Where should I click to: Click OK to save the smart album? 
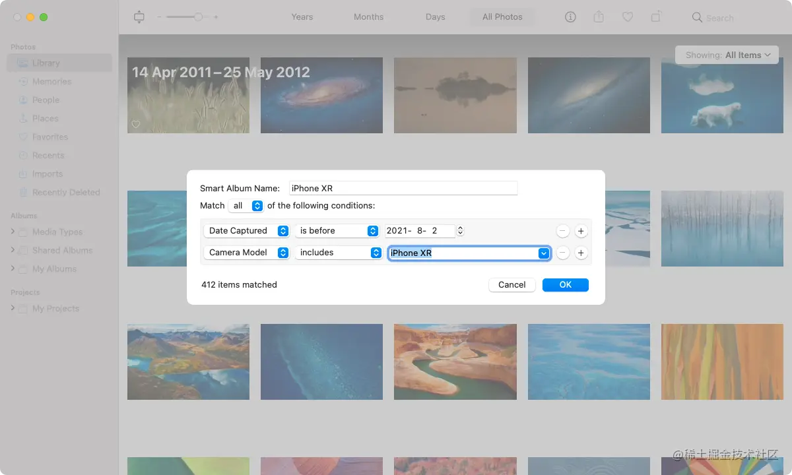point(566,285)
